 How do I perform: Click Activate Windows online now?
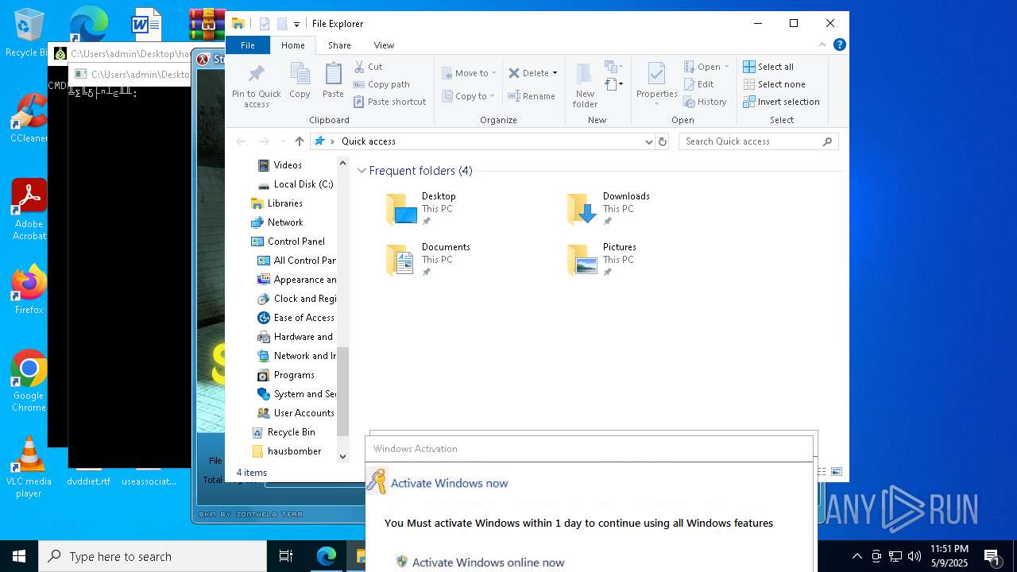coord(488,562)
